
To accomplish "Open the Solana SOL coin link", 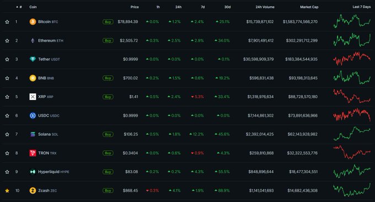I will click(x=48, y=134).
